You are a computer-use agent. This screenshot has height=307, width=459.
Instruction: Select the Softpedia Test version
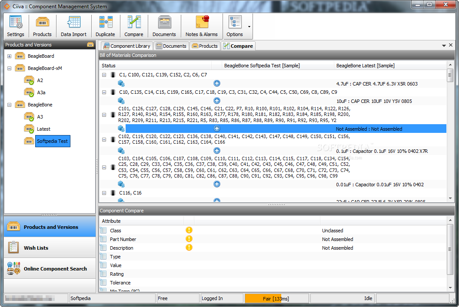pyautogui.click(x=53, y=141)
